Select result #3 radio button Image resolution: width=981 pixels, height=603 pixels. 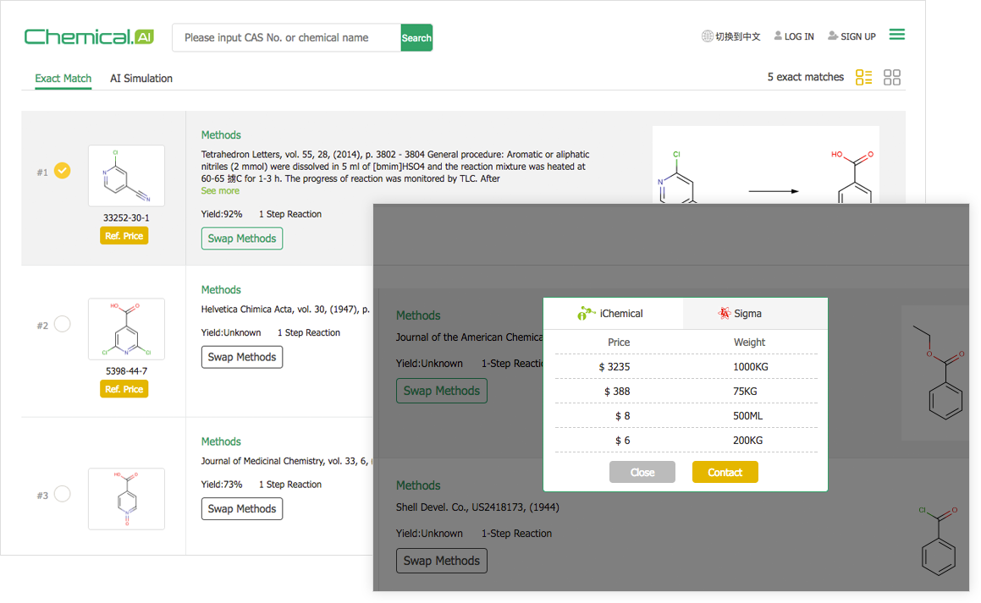coord(62,494)
